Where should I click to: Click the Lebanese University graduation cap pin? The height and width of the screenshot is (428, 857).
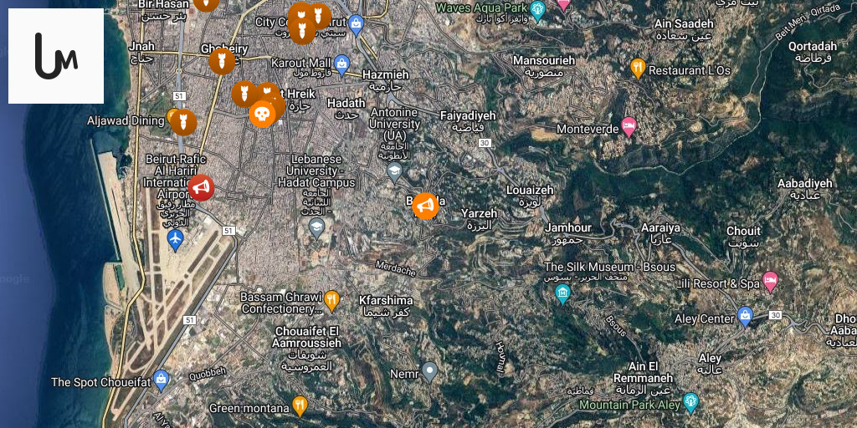[317, 228]
